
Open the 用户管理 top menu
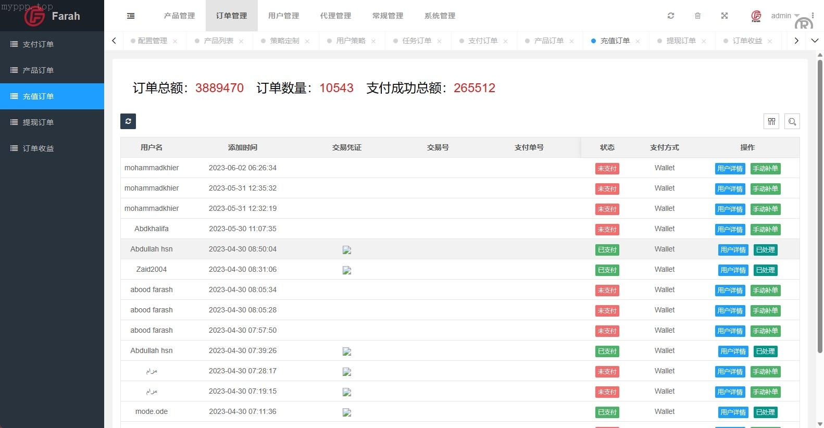pos(283,16)
